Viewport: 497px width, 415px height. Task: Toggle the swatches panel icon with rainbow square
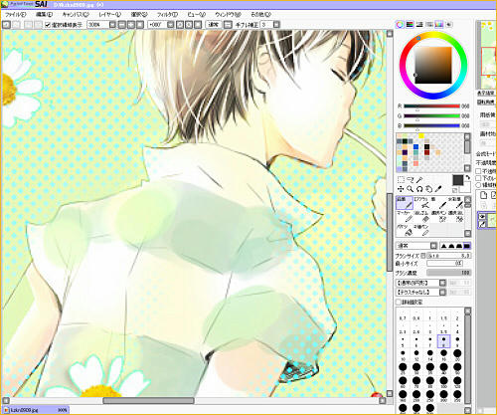[x=439, y=25]
